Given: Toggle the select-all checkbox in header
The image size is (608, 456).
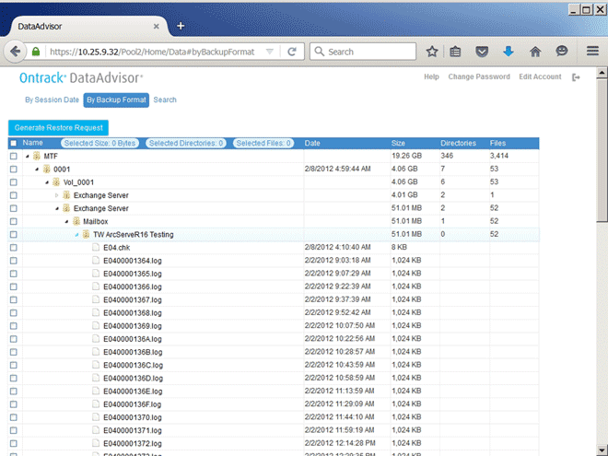Looking at the screenshot, I should point(14,143).
